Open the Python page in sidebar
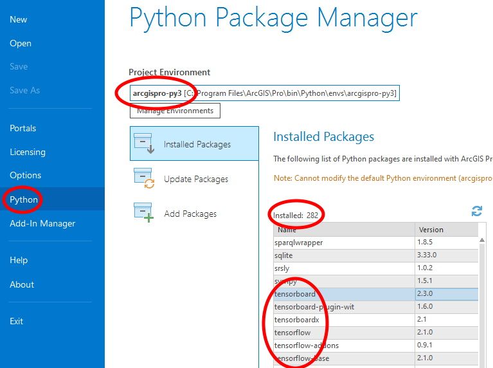This screenshot has width=493, height=368. (24, 199)
